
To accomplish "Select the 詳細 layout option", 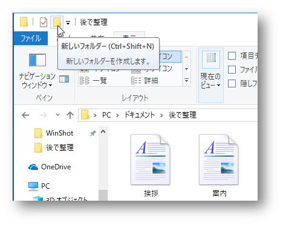I will point(145,81).
